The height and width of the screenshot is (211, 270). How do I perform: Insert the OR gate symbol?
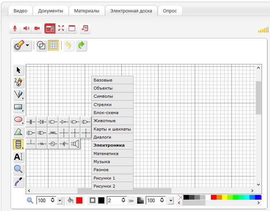(31, 133)
